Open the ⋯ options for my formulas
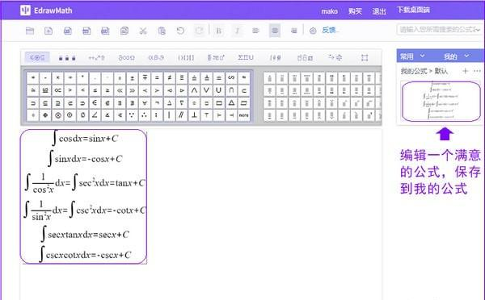The image size is (485, 300). click(477, 71)
